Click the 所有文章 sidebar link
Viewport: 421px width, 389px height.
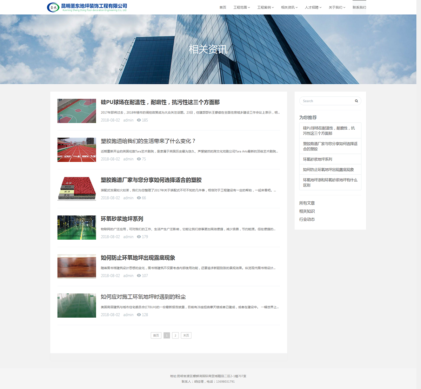(x=307, y=203)
